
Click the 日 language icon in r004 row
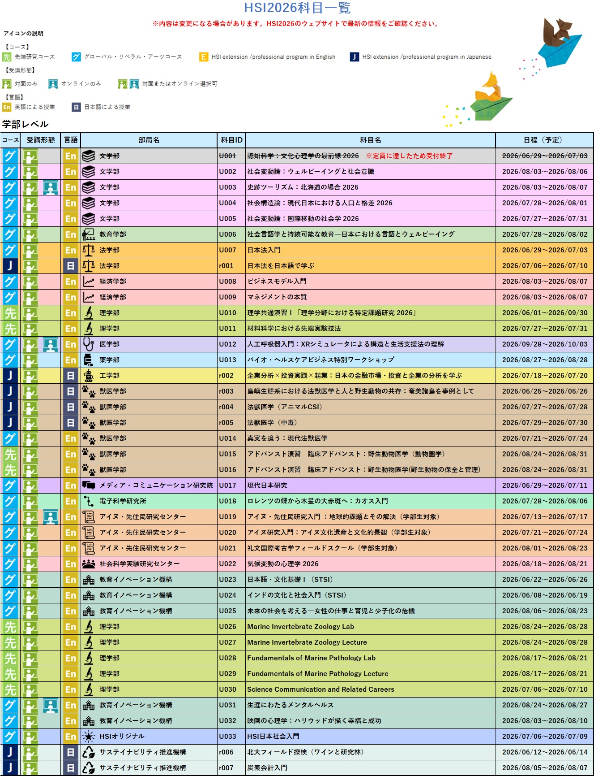point(70,407)
